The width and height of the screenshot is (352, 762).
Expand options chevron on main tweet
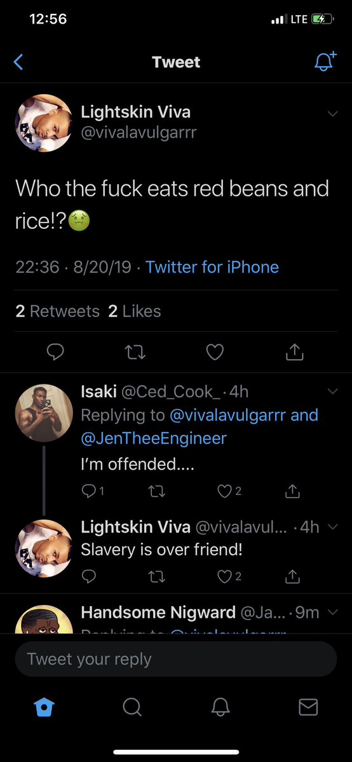332,114
